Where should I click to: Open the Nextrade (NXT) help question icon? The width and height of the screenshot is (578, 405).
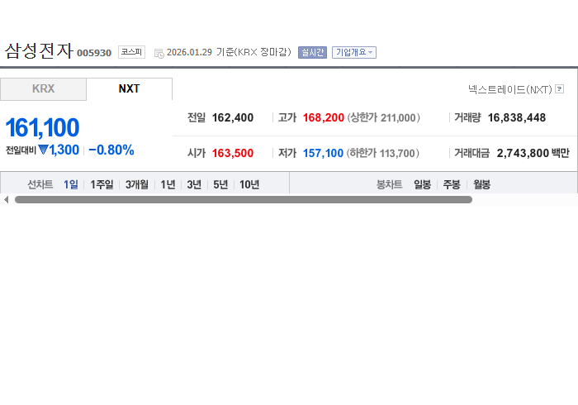560,89
